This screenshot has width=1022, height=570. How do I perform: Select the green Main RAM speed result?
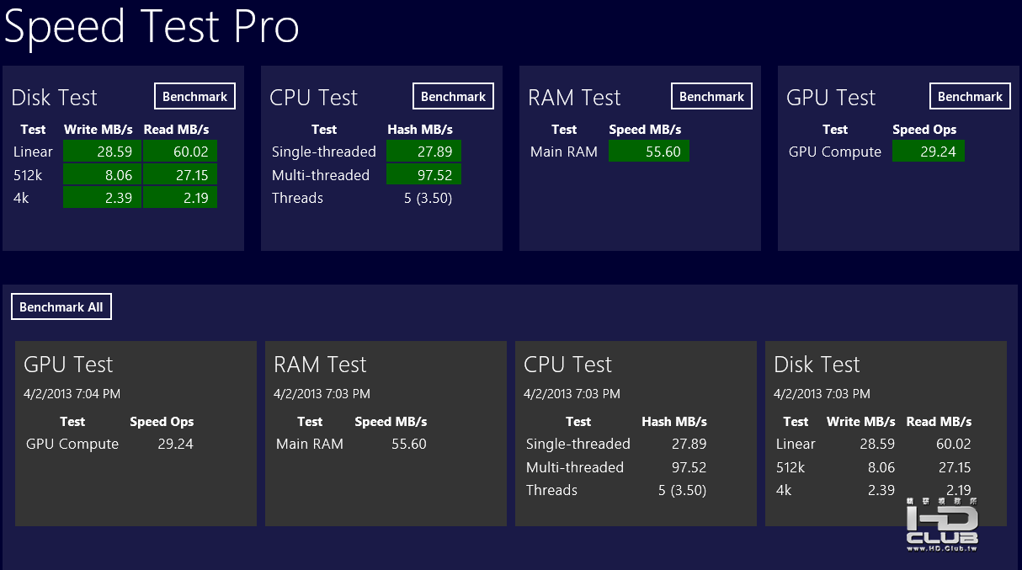pos(648,152)
